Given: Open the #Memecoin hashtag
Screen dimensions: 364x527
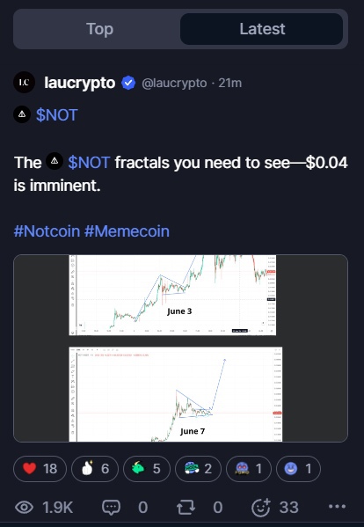Looking at the screenshot, I should (x=127, y=231).
